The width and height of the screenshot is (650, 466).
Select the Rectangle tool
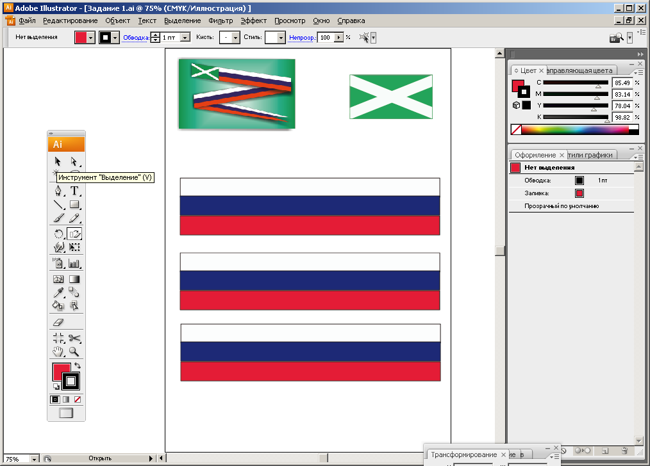[74, 204]
